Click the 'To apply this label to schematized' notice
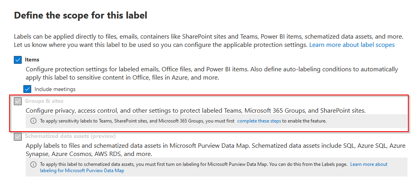This screenshot has width=415, height=182. 194,164
